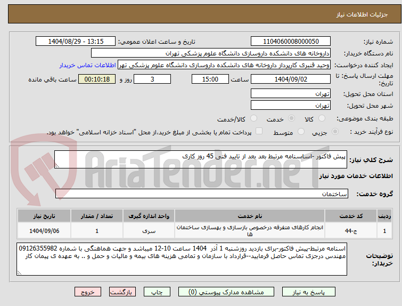Click the ساعت باقی مانده label
This screenshot has height=306, width=402.
pos(52,79)
